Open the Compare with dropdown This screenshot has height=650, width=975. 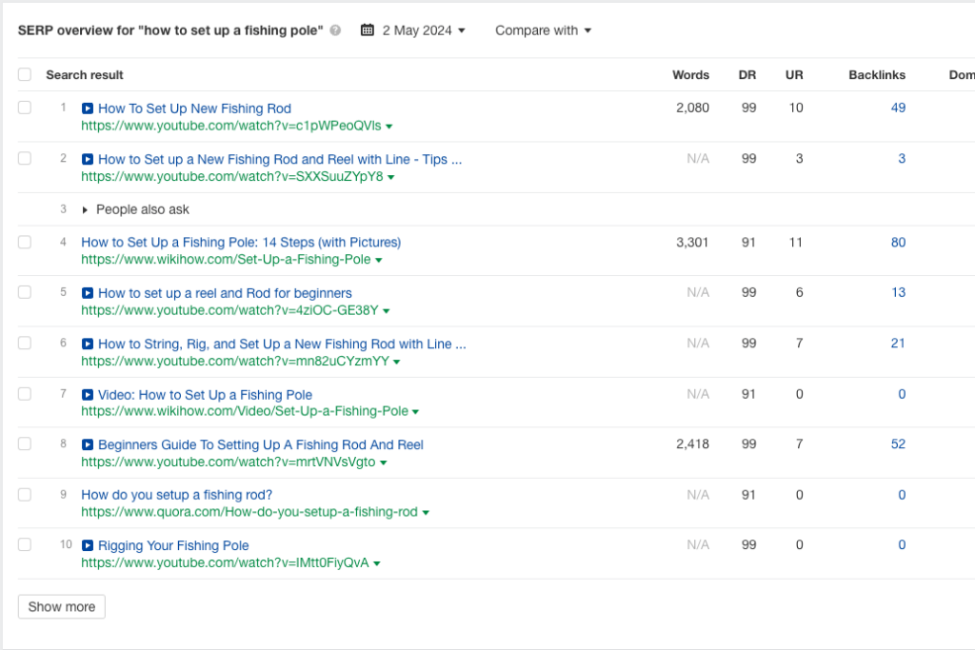click(x=543, y=30)
